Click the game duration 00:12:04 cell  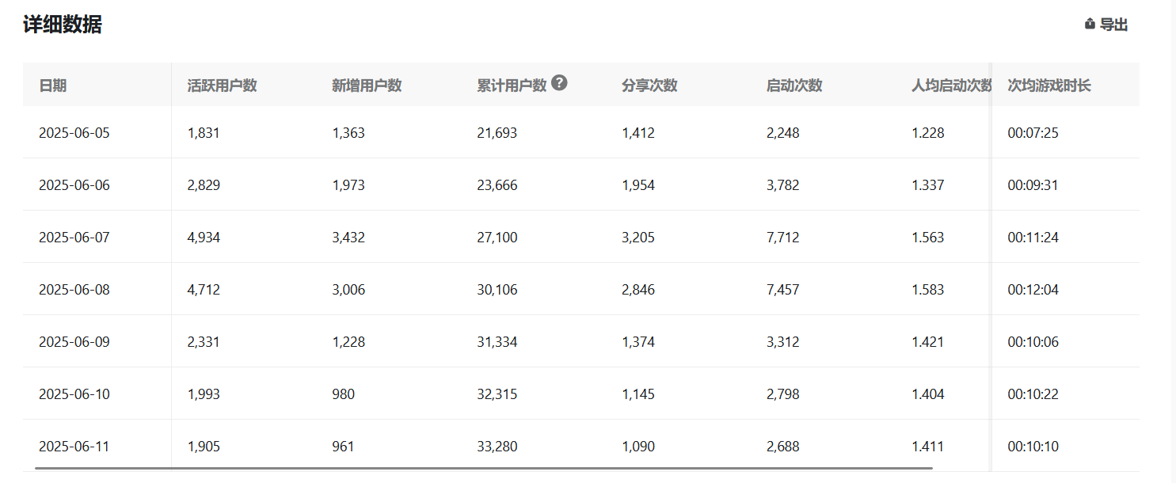[1033, 290]
